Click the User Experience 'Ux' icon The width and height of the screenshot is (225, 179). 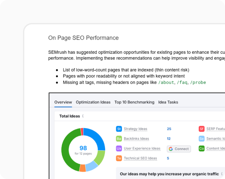[x=119, y=148]
